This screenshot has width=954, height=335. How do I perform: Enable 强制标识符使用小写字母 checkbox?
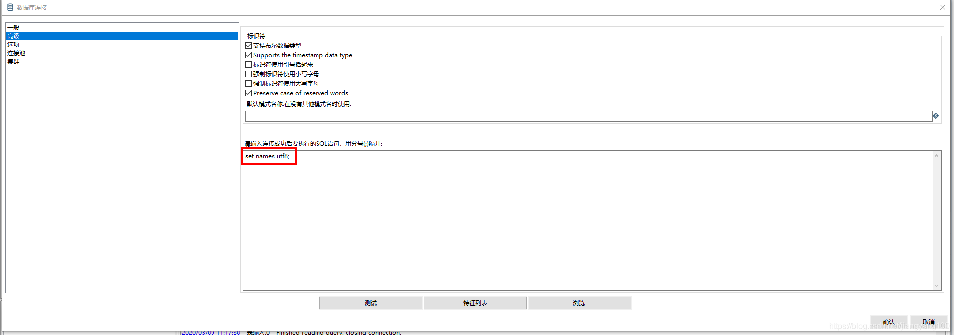249,74
